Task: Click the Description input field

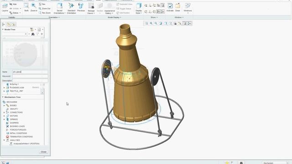Action: click(x=30, y=81)
